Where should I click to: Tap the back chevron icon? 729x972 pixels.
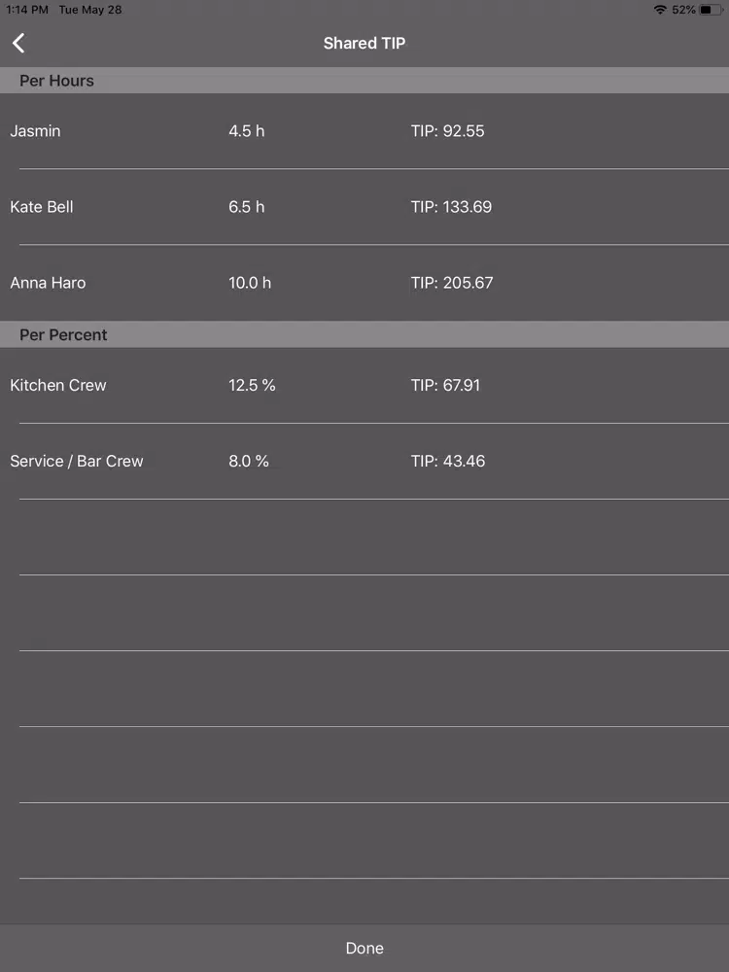point(18,43)
